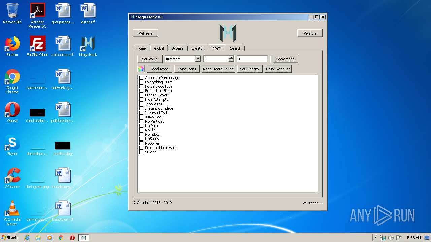Open Opera from the taskbar
The height and width of the screenshot is (242, 431).
coord(72,238)
